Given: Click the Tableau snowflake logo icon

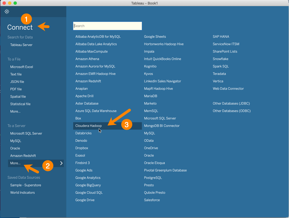Looking at the screenshot, I should [7, 12].
